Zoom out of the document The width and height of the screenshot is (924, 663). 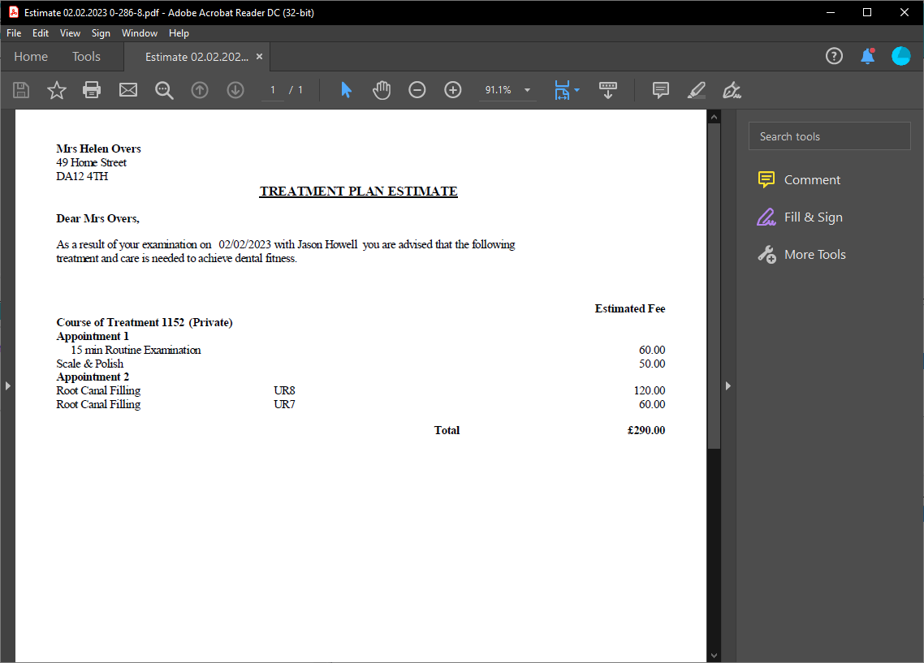(x=417, y=90)
